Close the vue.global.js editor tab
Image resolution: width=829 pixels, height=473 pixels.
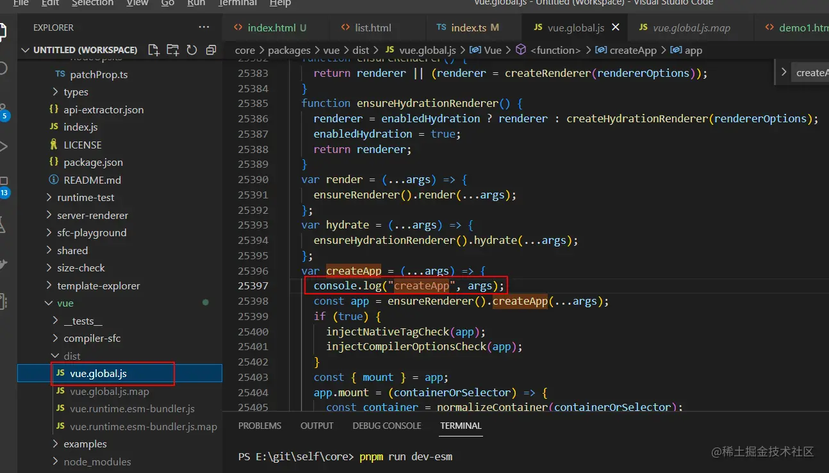coord(616,28)
